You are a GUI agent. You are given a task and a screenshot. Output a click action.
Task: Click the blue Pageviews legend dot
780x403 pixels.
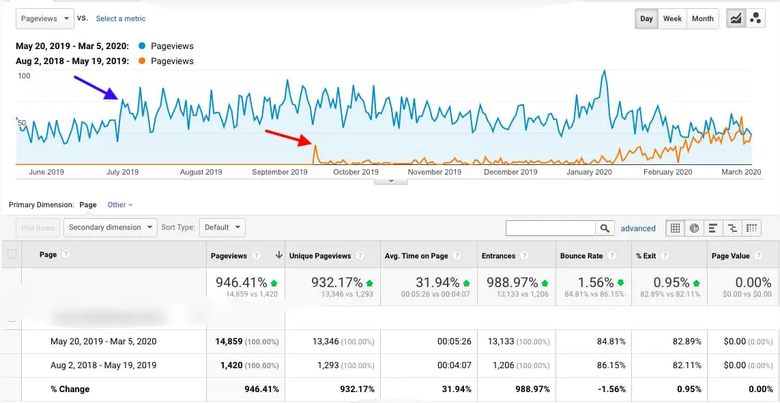[x=142, y=46]
